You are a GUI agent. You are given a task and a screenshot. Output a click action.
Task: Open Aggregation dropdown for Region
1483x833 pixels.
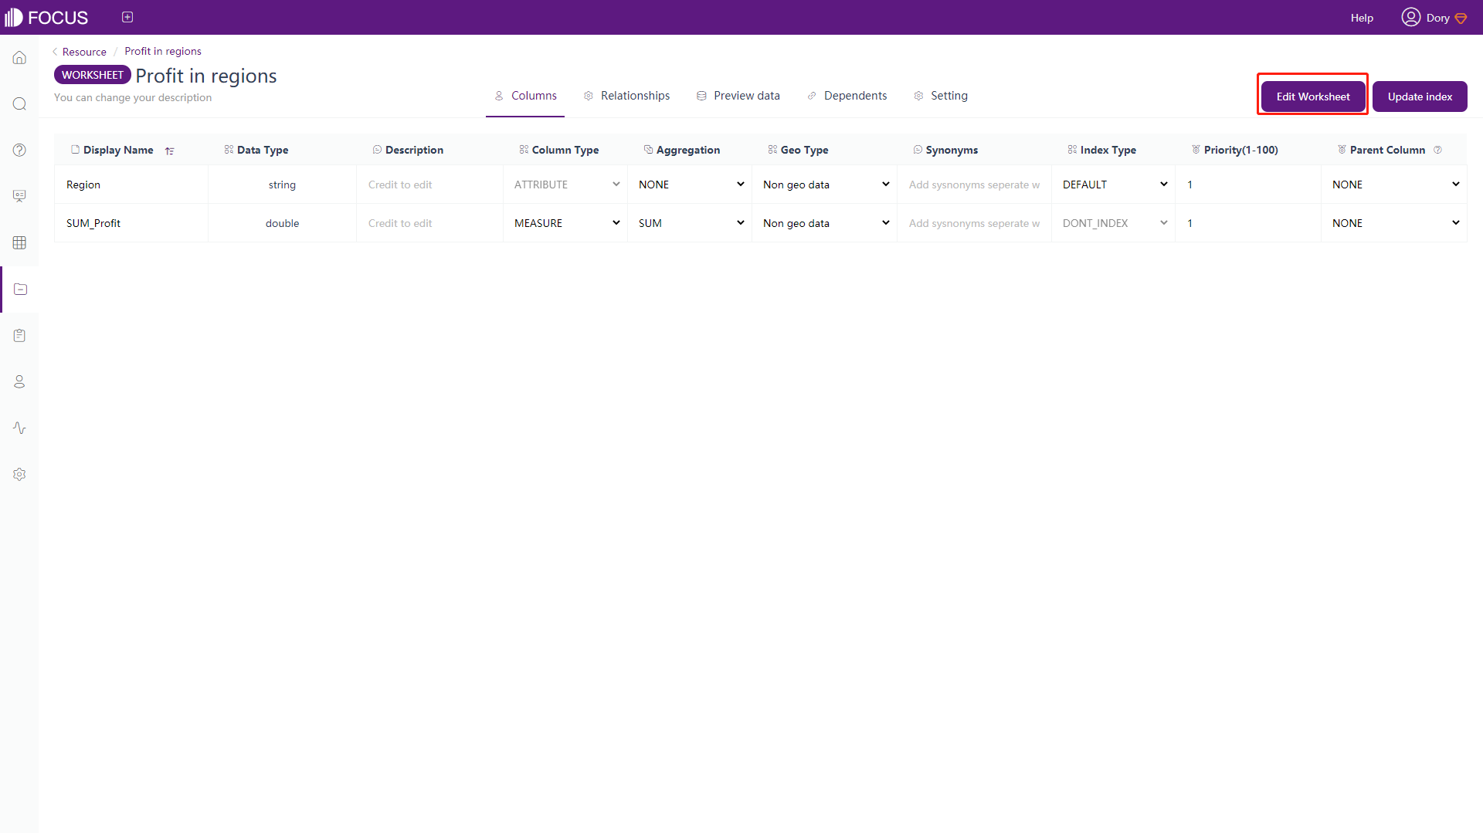click(x=690, y=185)
